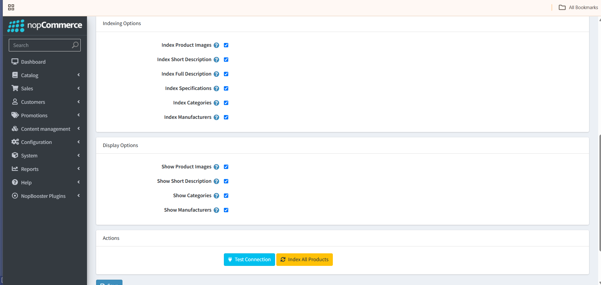Click the help icon beside Index Product Images
This screenshot has height=285, width=601.
[x=216, y=45]
